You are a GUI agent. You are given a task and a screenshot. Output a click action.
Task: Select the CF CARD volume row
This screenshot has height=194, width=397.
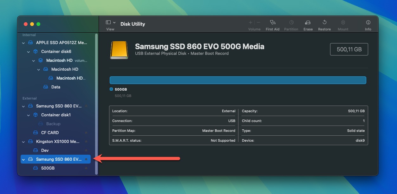point(56,133)
